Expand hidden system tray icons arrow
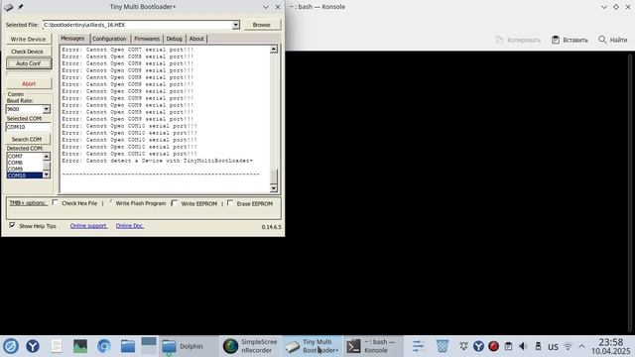Screen dimensions: 635x357 click(x=582, y=346)
